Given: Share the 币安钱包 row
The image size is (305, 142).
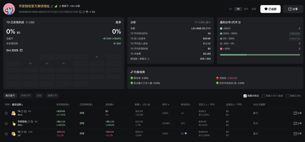Looking at the screenshot, I should (298, 123).
